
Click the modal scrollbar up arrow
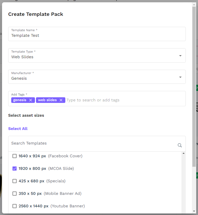pos(194,4)
